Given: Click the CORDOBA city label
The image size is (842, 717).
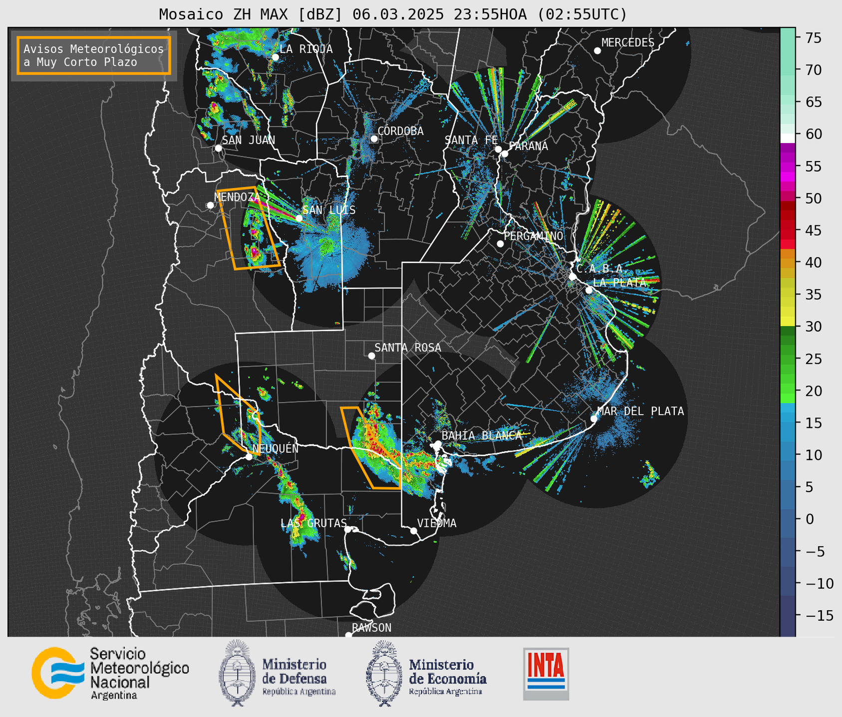Looking at the screenshot, I should 400,131.
